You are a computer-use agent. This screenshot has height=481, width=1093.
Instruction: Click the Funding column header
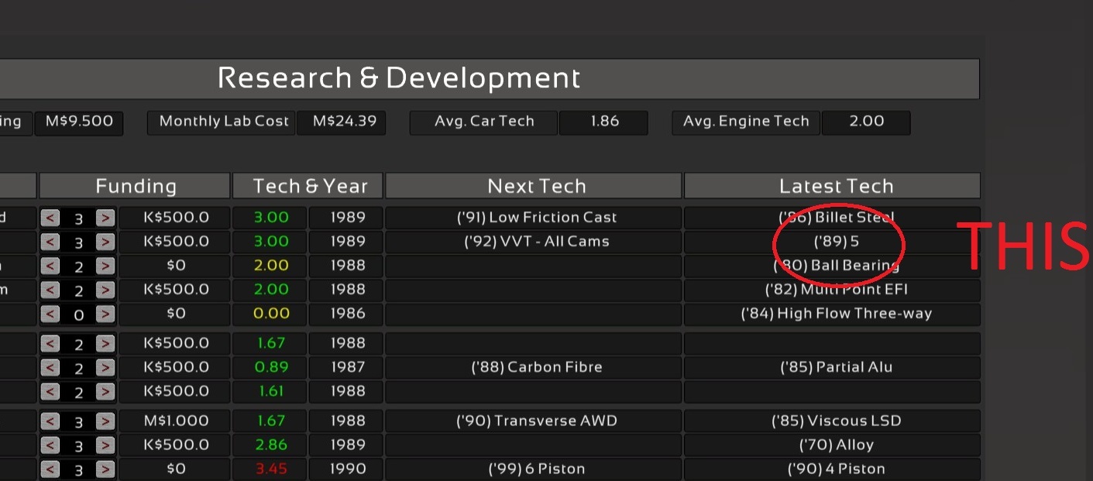(x=136, y=186)
